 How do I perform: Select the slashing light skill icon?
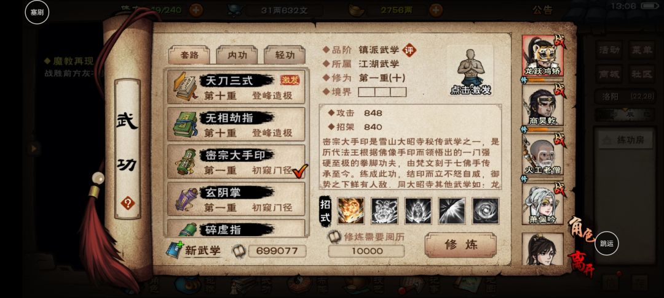pyautogui.click(x=453, y=211)
